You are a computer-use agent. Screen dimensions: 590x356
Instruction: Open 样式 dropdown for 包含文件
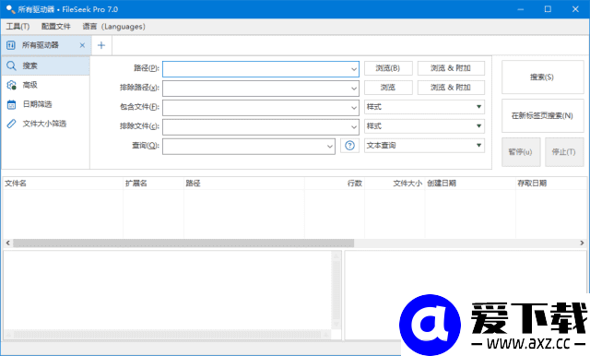pyautogui.click(x=424, y=107)
